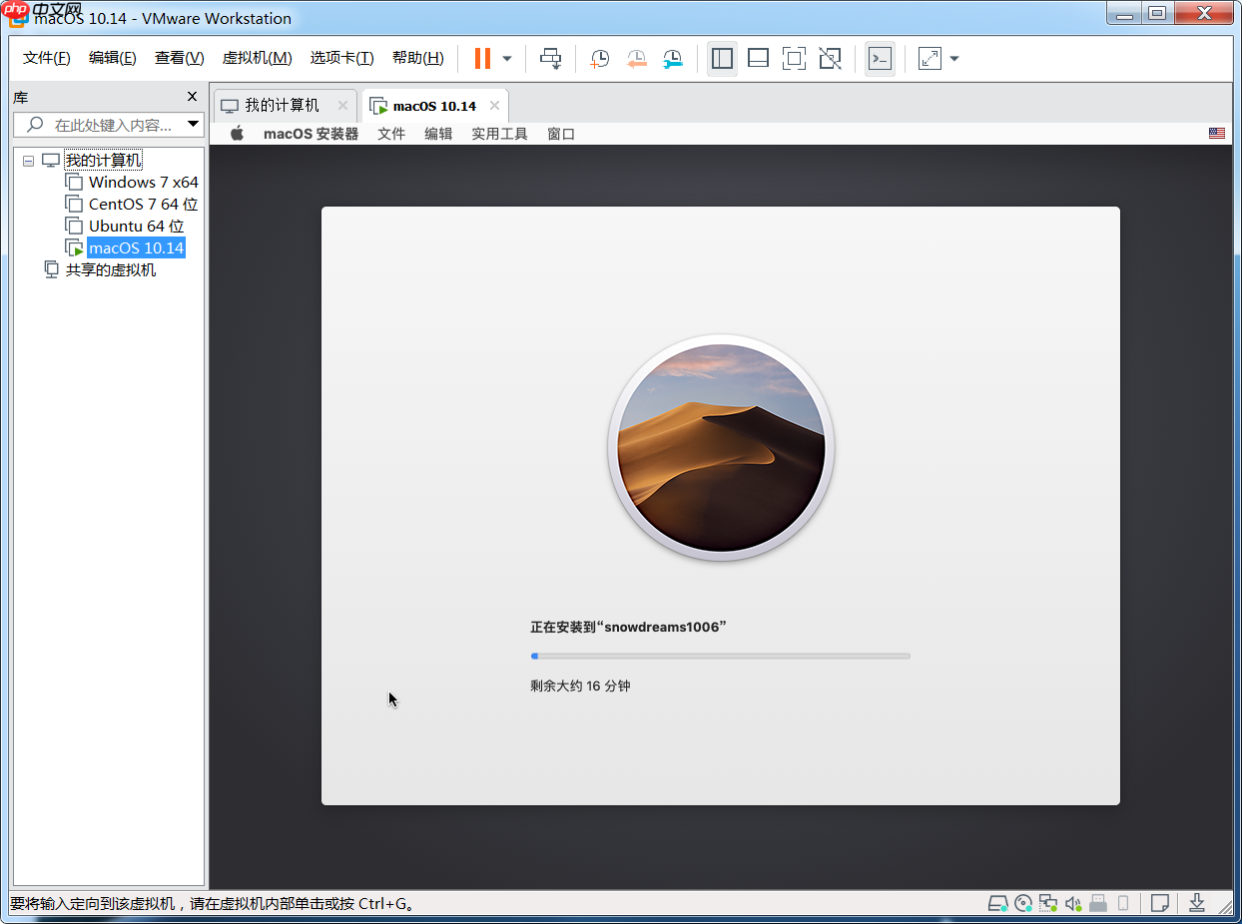The width and height of the screenshot is (1242, 924).
Task: Click the network adapter status icon
Action: [x=1048, y=903]
